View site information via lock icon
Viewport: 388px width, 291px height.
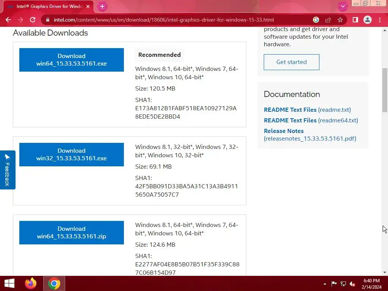[x=47, y=20]
